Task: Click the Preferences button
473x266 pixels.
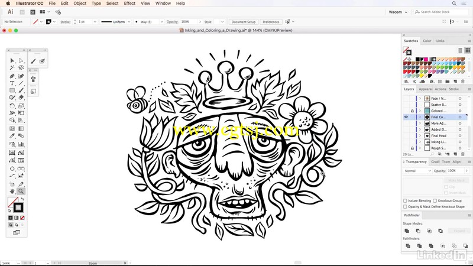Action: pos(271,22)
